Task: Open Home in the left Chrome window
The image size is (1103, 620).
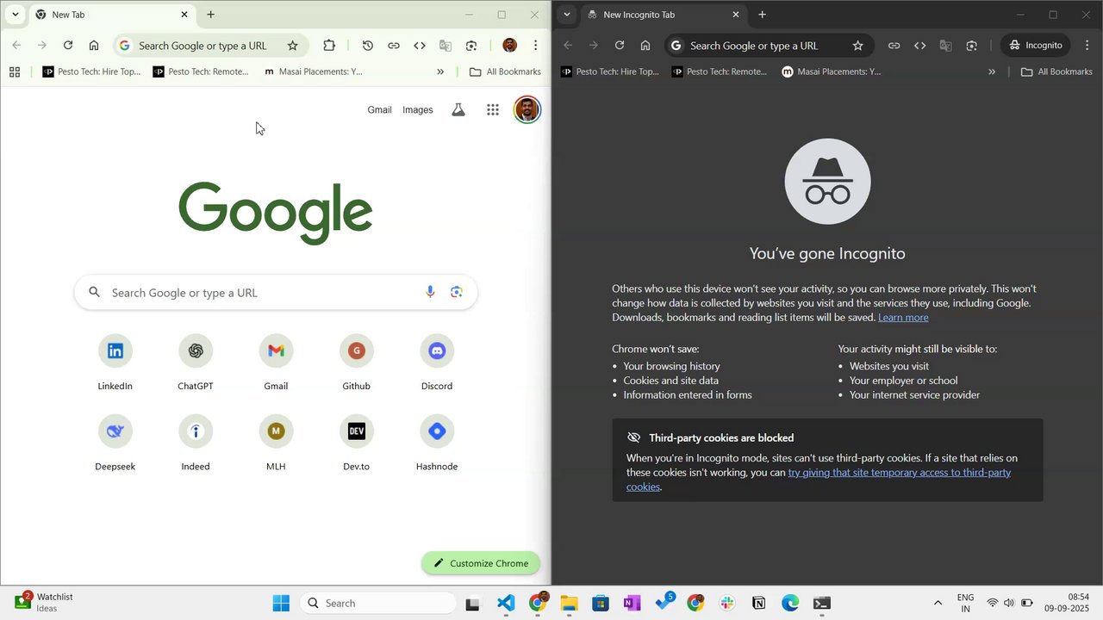Action: click(94, 46)
